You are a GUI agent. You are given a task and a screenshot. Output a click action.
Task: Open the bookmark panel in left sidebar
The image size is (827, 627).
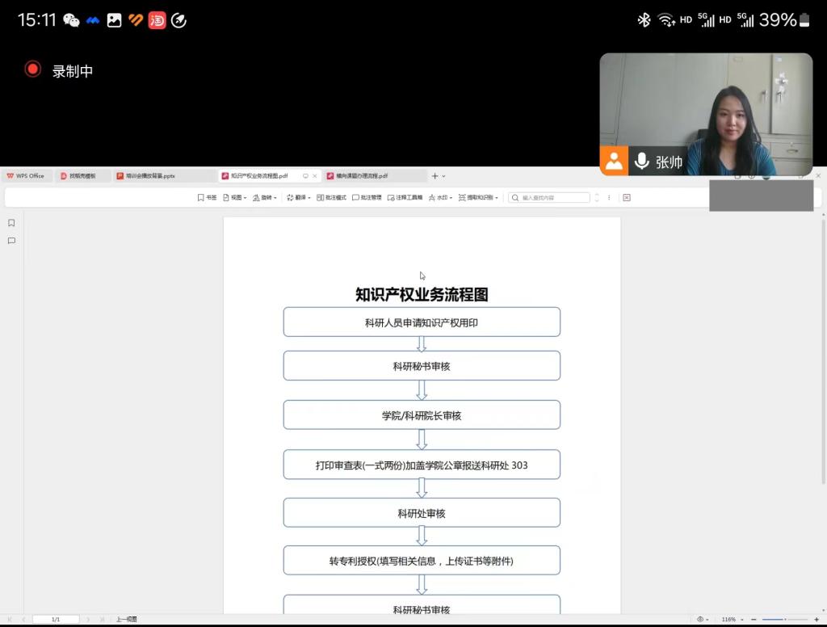click(x=11, y=223)
